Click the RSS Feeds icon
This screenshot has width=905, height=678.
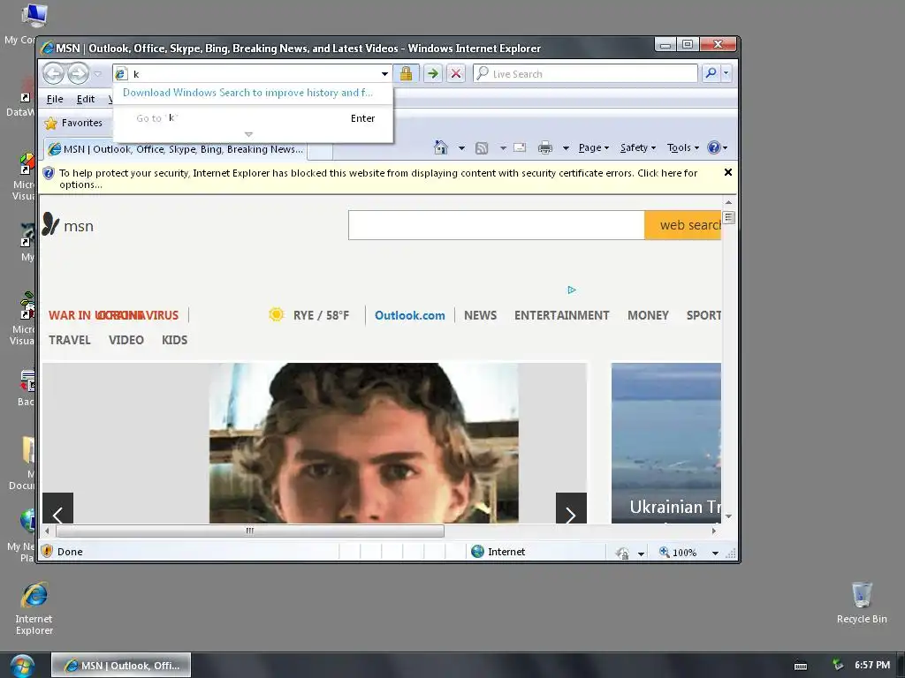tap(482, 148)
